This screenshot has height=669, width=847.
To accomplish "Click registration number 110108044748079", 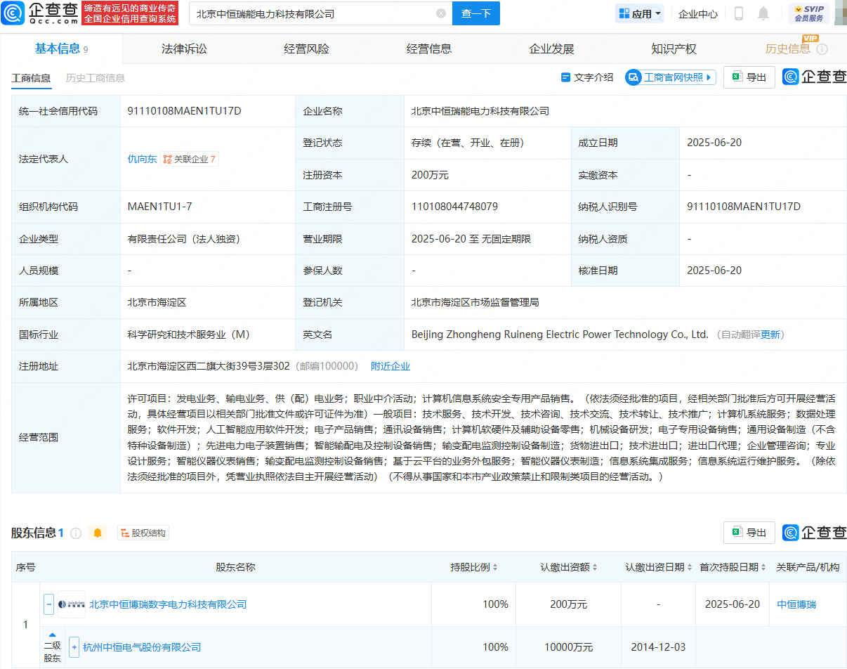I will pos(455,207).
